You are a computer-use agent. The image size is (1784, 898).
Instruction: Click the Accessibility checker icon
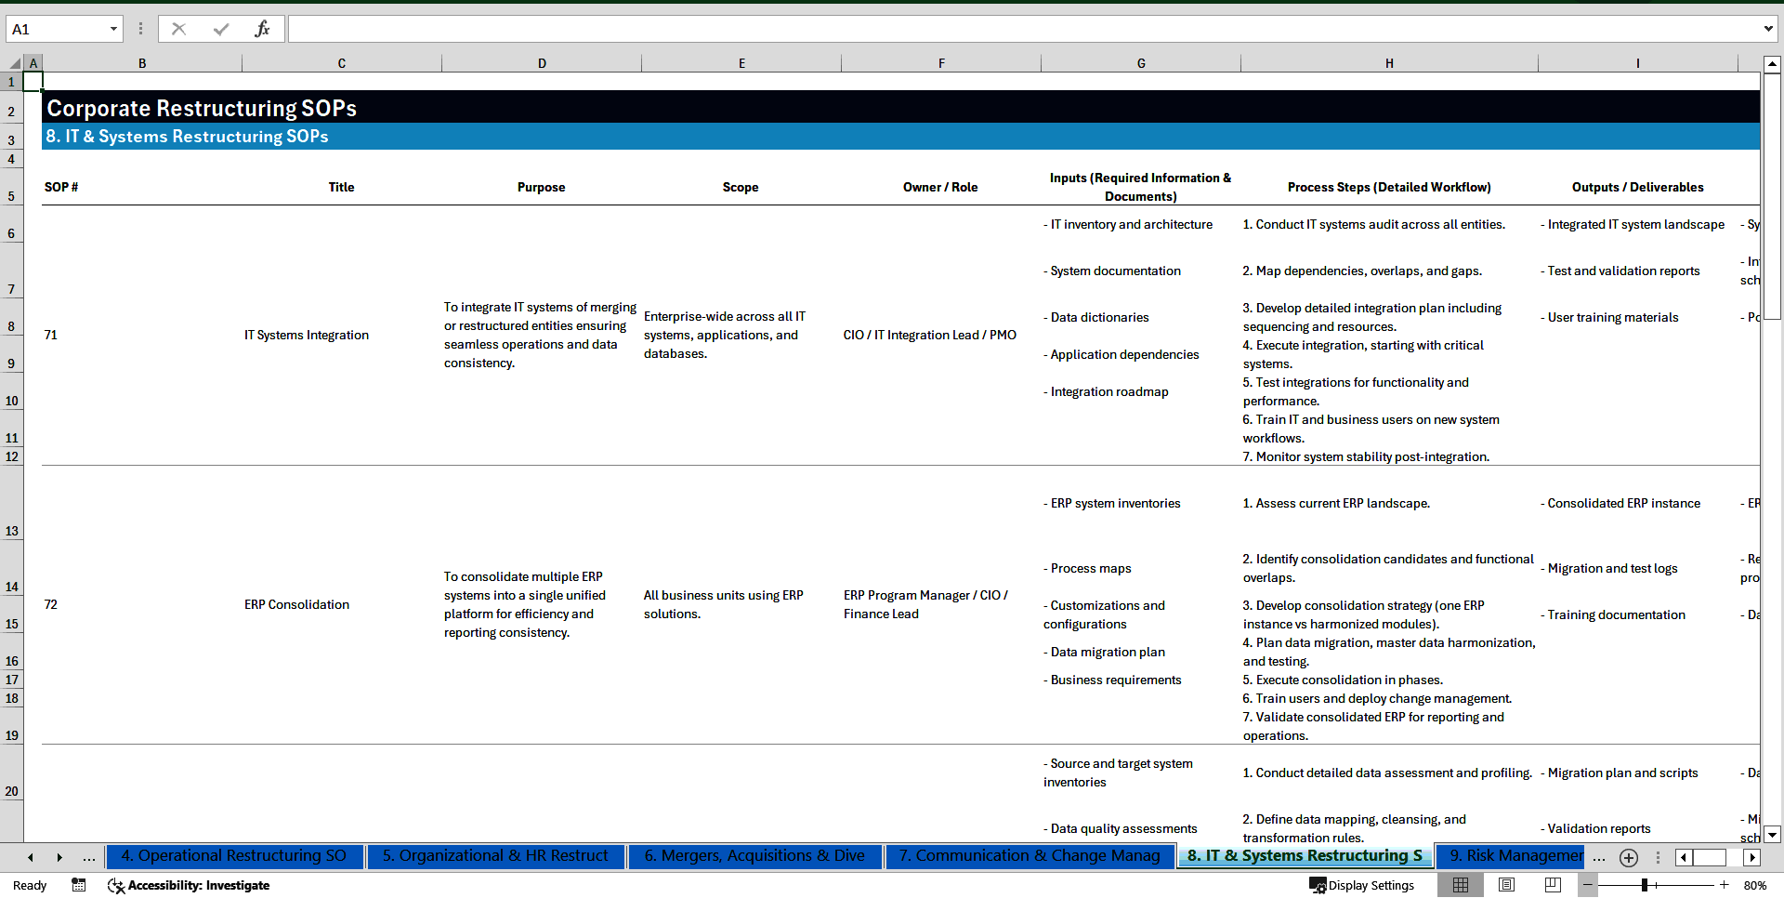pyautogui.click(x=116, y=885)
